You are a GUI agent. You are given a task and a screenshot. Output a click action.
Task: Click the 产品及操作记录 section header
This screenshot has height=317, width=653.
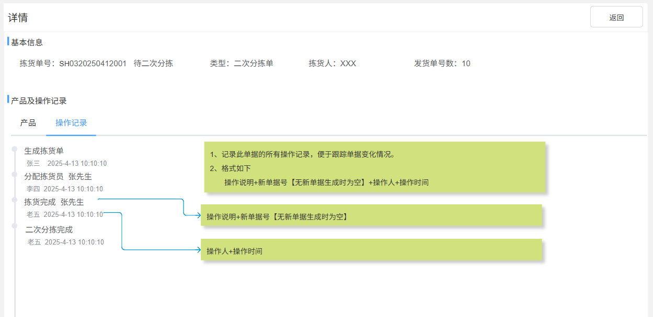[x=39, y=101]
